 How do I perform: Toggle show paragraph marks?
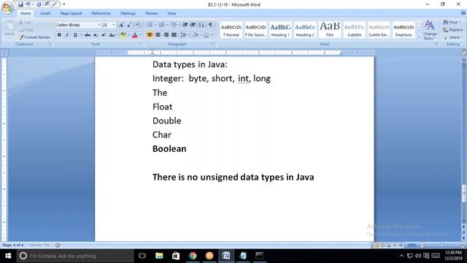[211, 25]
